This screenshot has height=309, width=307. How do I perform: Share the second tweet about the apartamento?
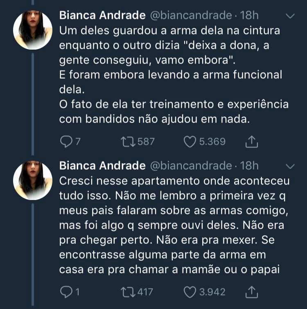251,292
